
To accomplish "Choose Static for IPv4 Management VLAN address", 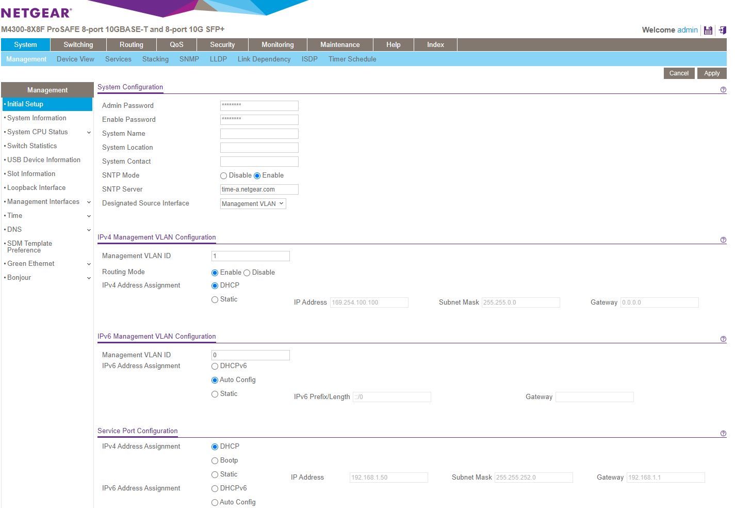I will (x=215, y=300).
